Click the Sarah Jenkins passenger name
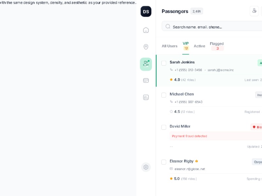This screenshot has width=262, height=196. [182, 62]
